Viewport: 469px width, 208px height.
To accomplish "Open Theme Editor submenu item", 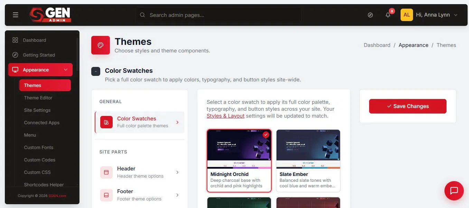I will [x=38, y=98].
